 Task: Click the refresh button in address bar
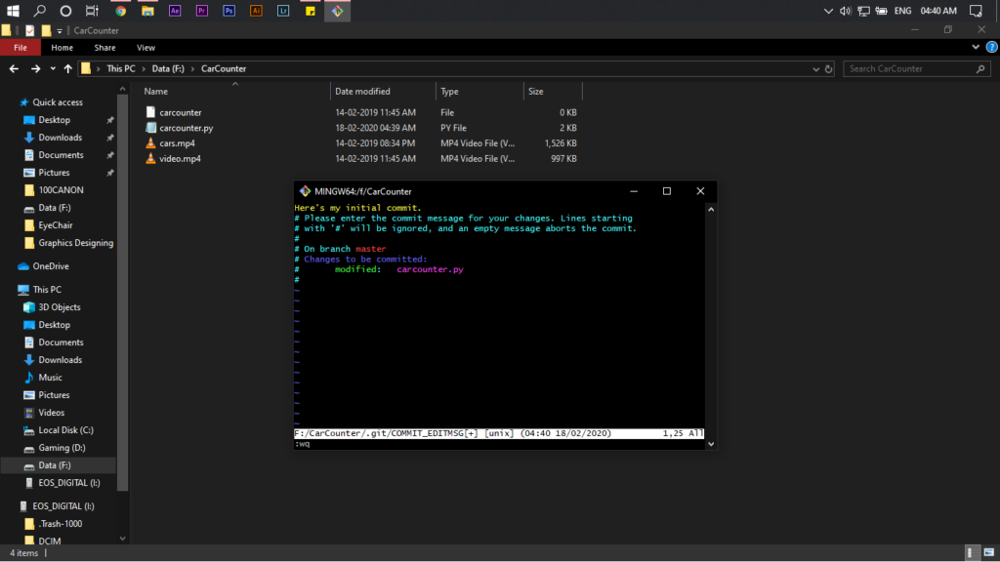(x=829, y=68)
